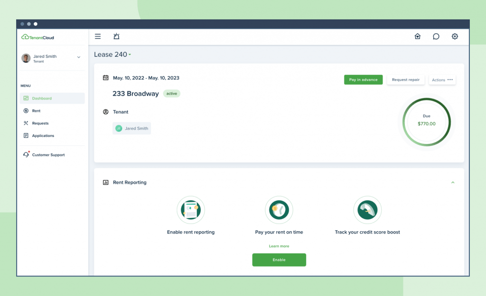Click the Enable rent reporting illustration icon
Image resolution: width=486 pixels, height=296 pixels.
click(191, 210)
